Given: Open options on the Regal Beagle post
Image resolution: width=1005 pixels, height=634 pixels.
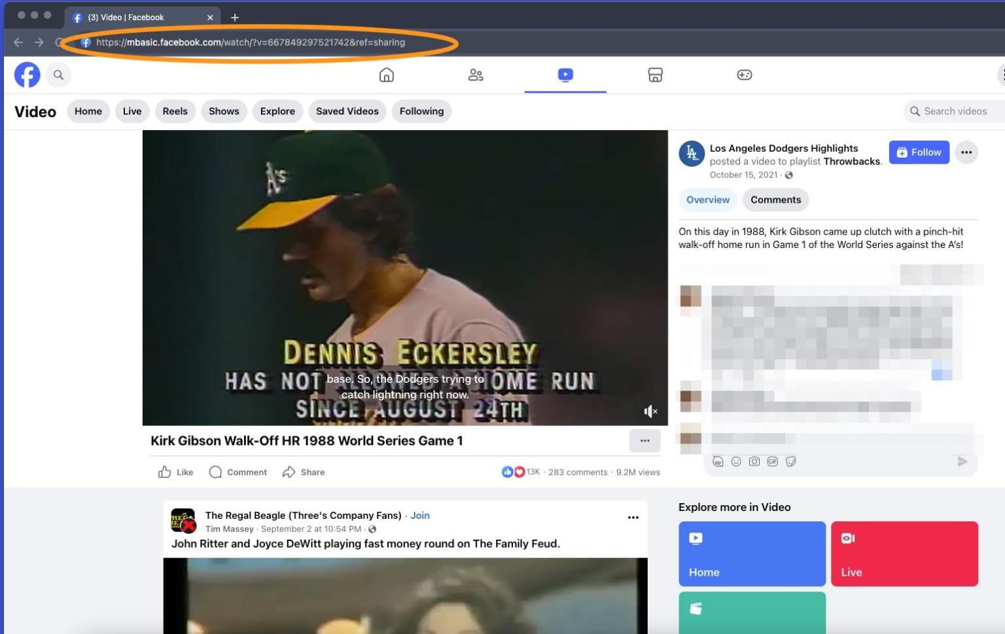Looking at the screenshot, I should tap(633, 517).
